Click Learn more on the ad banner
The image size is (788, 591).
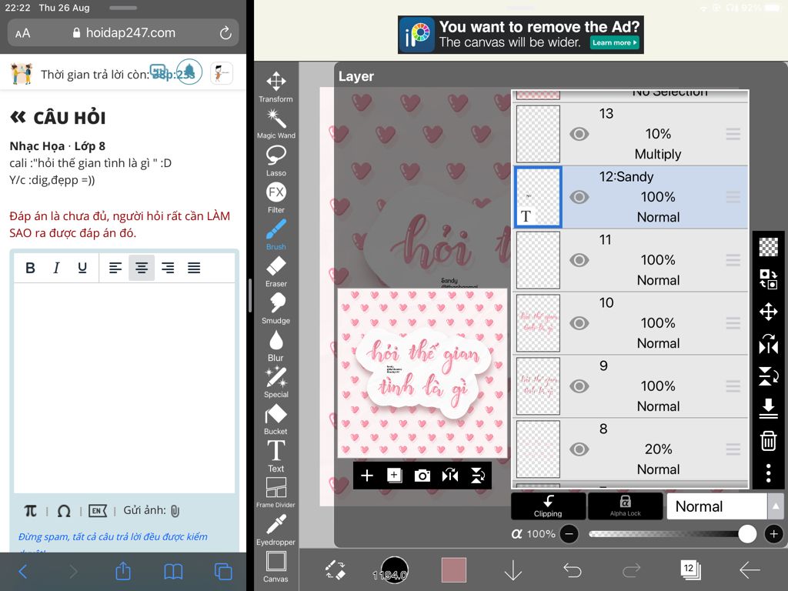615,43
